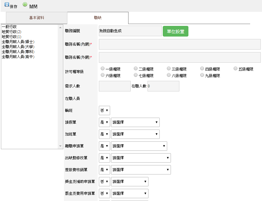Choose 全職月薪人員(碩士) from the list
262x201 pixels.
(18, 42)
